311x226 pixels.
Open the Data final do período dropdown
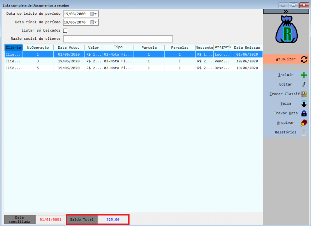click(94, 22)
